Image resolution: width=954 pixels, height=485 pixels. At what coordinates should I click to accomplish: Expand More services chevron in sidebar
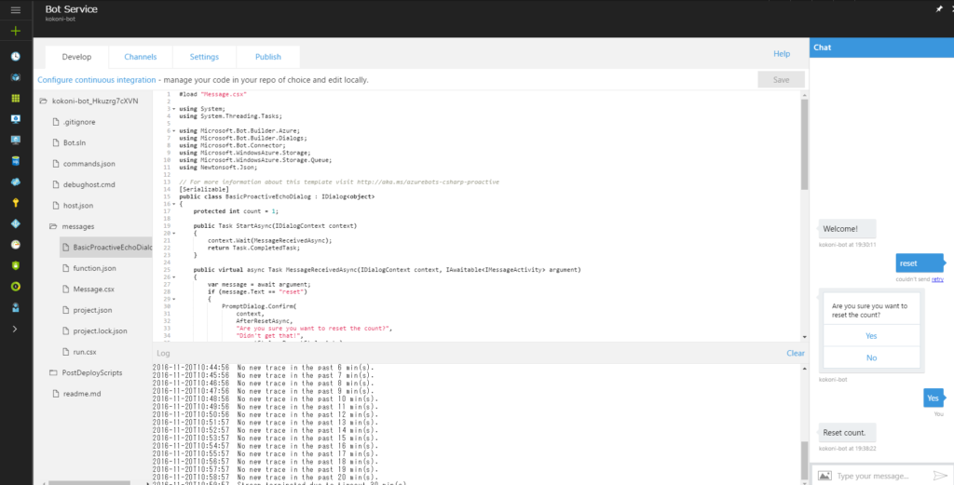[15, 329]
